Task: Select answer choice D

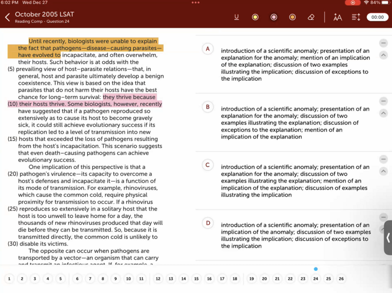Action: tap(208, 223)
